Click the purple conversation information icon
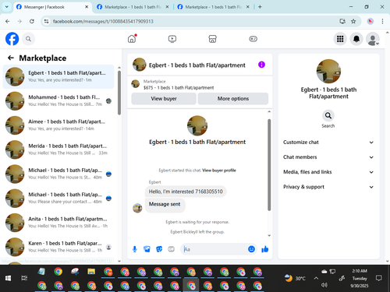The width and height of the screenshot is (390, 292). [x=261, y=65]
